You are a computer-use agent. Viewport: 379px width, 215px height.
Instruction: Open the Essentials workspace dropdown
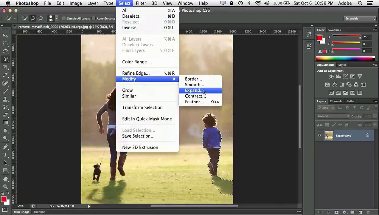pos(360,19)
